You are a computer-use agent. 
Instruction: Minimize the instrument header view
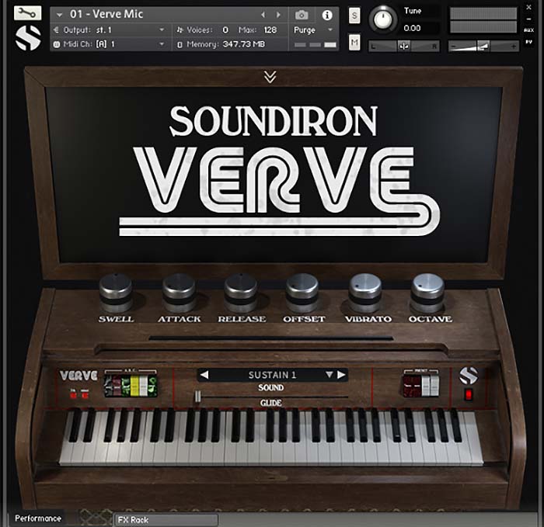tap(528, 19)
